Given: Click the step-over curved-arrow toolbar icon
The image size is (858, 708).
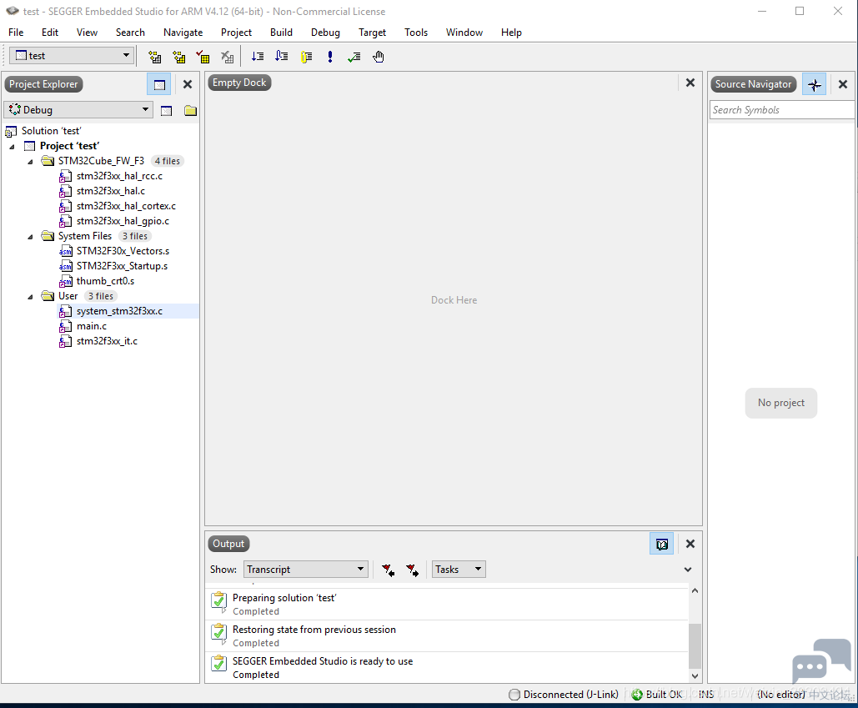Looking at the screenshot, I should coord(281,57).
